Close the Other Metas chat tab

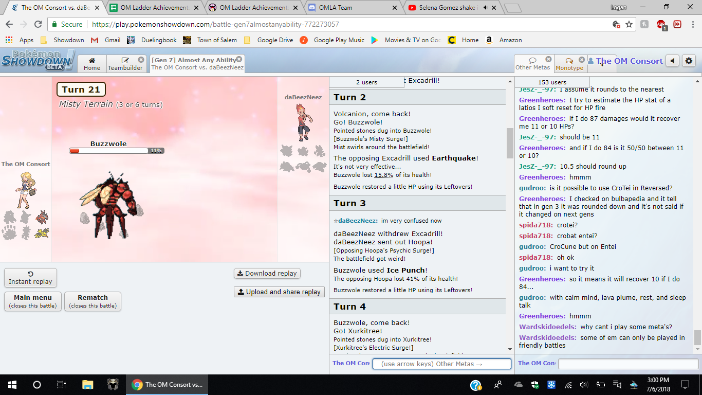coord(548,59)
